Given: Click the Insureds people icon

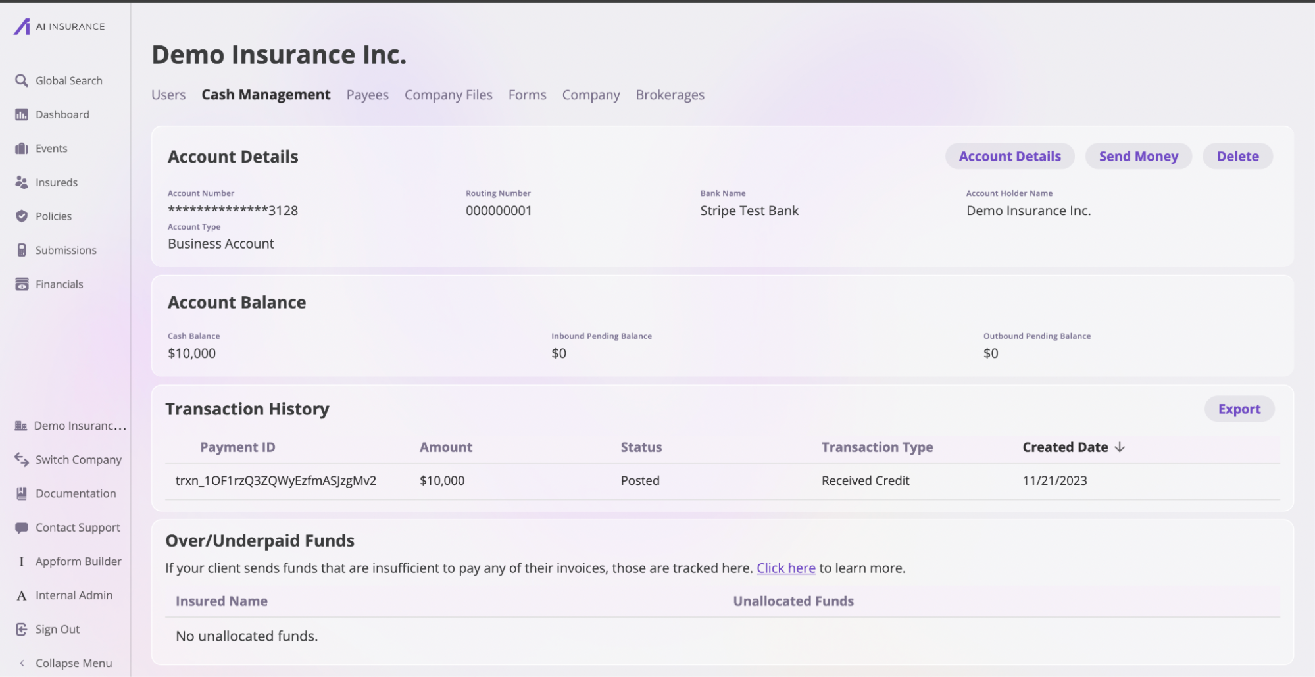Looking at the screenshot, I should 22,182.
